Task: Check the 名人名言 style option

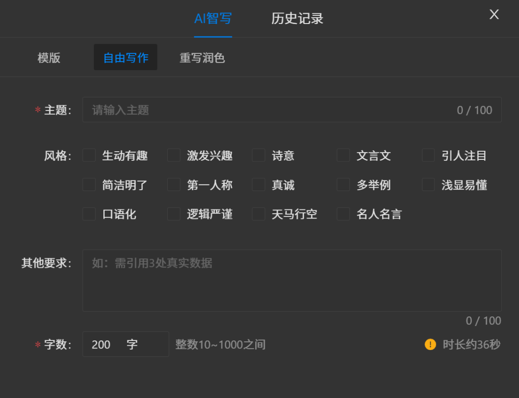Action: pos(343,214)
